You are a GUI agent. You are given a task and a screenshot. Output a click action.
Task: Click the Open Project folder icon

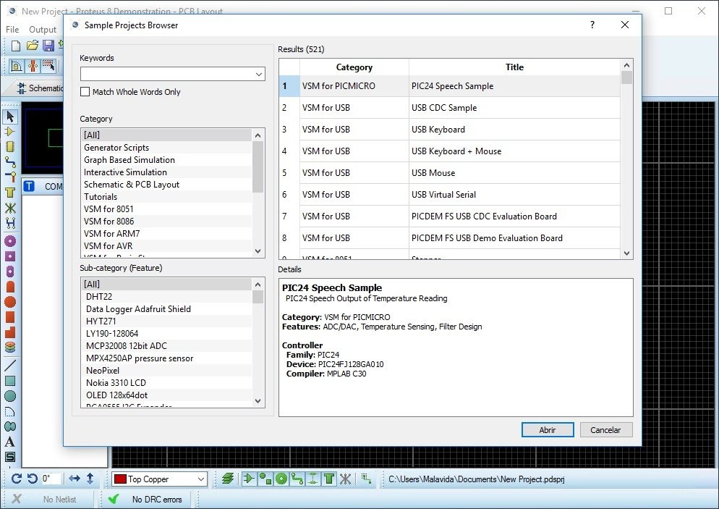coord(32,46)
